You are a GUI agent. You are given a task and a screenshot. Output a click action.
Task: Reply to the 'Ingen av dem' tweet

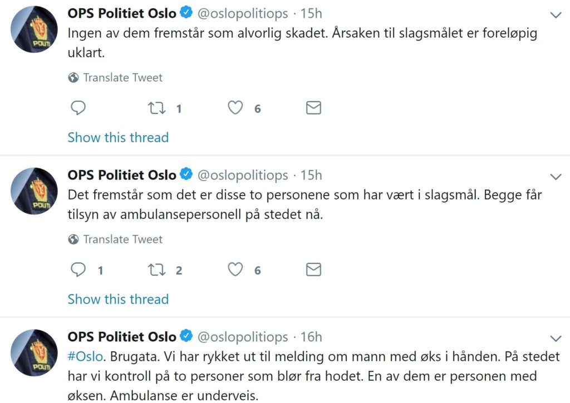(78, 108)
